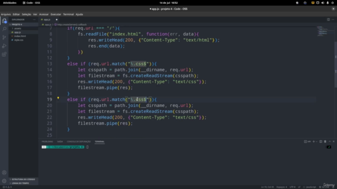The image size is (337, 189).
Task: Open the Search view in activity bar
Action: pyautogui.click(x=4, y=29)
